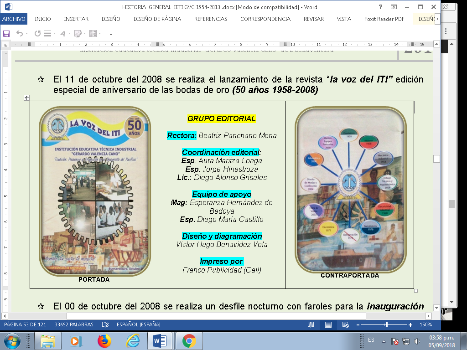The height and width of the screenshot is (350, 467).
Task: Switch to the REVISAR tab
Action: coord(314,19)
